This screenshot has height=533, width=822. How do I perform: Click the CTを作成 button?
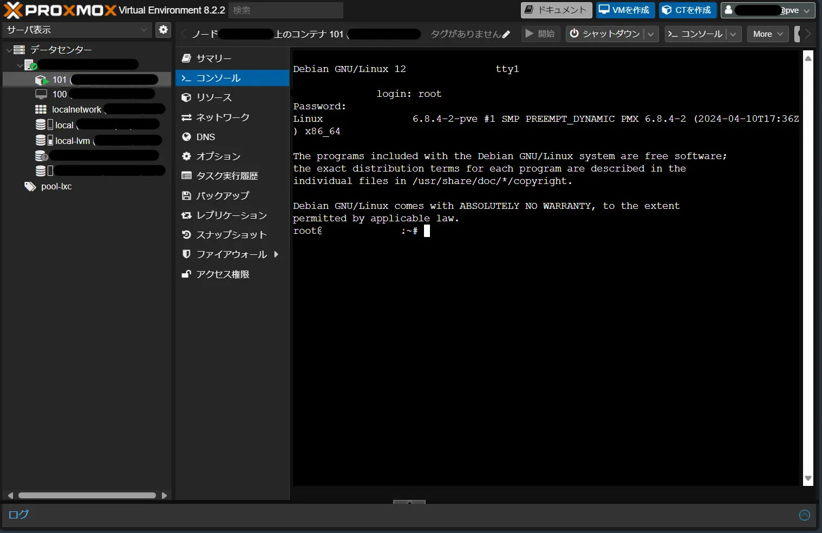tap(688, 10)
